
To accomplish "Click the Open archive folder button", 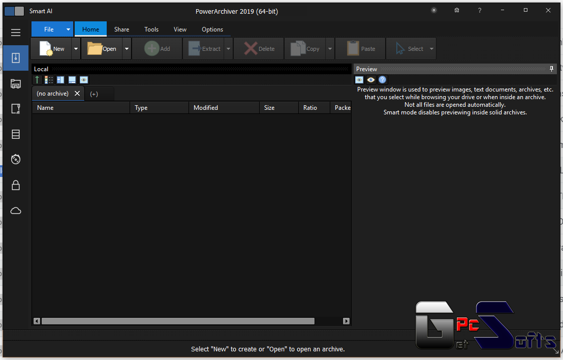I will (x=102, y=48).
